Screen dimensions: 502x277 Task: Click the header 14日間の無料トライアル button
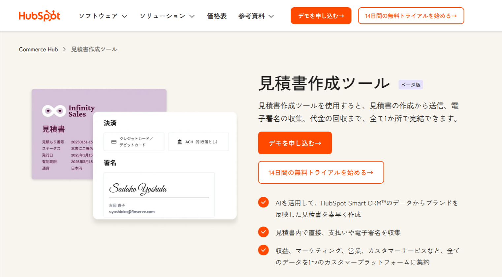411,15
